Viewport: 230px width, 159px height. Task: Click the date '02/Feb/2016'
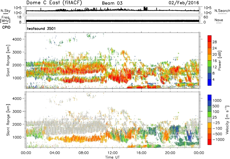184,3
